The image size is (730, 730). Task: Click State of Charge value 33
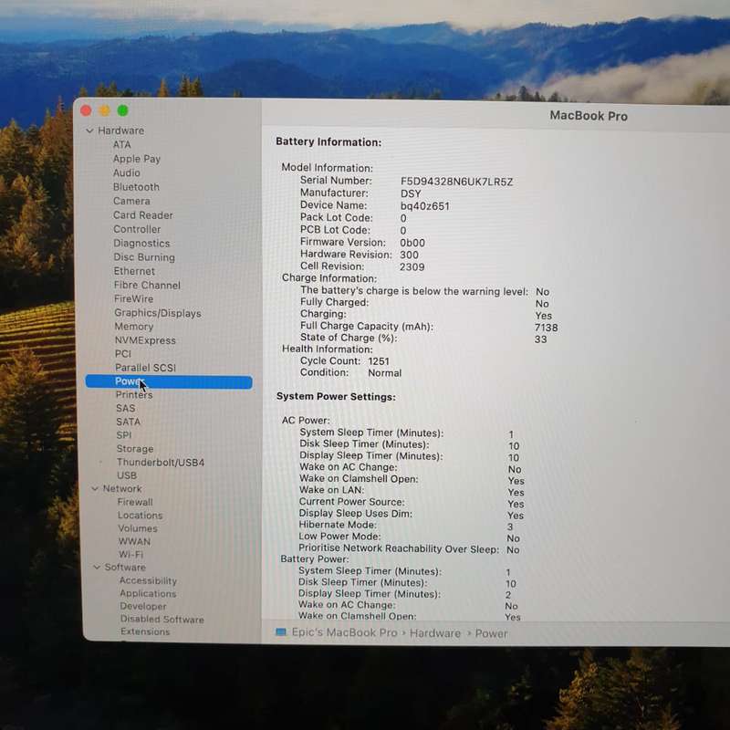click(540, 339)
